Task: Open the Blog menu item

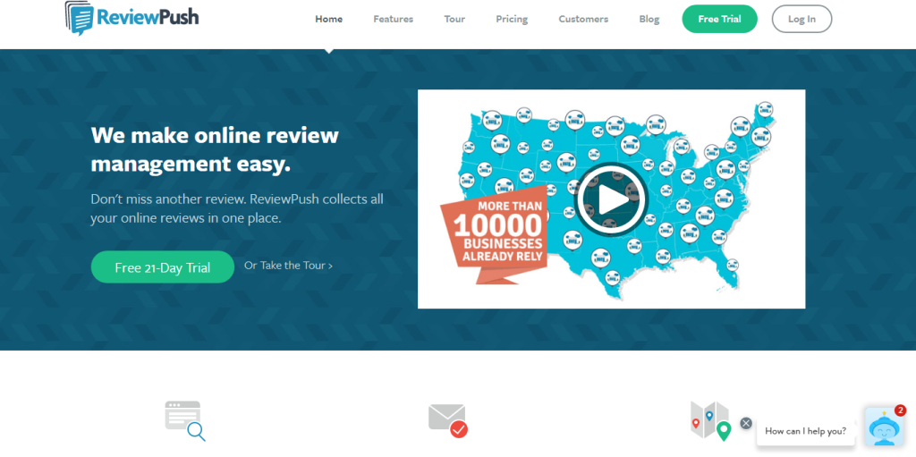Action: pos(649,19)
